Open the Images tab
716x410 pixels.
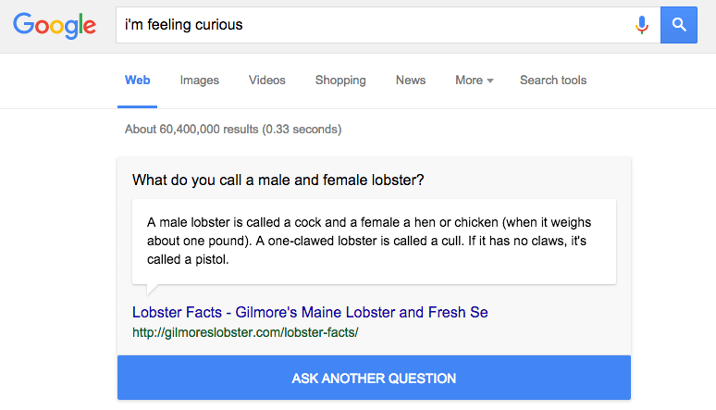coord(200,80)
